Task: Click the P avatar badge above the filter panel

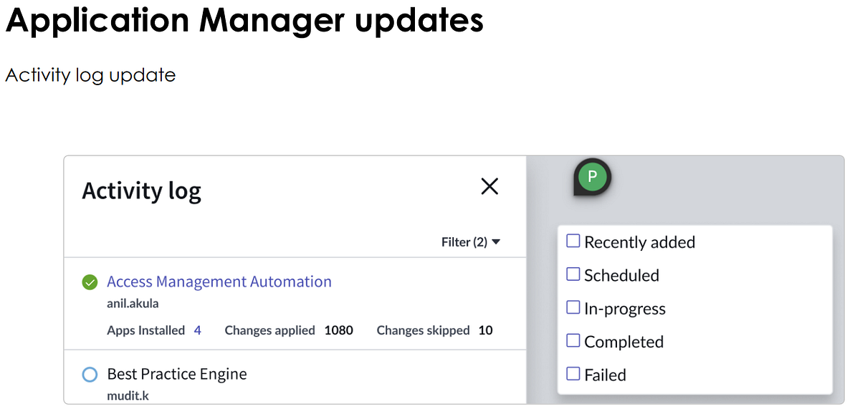Action: [591, 176]
